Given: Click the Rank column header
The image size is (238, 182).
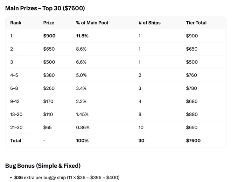Looking at the screenshot, I should (16, 23).
